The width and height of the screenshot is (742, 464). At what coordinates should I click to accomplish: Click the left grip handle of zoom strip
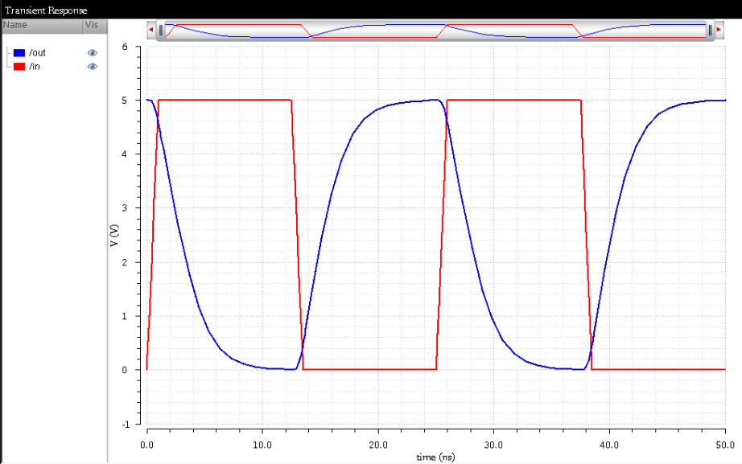point(161,30)
